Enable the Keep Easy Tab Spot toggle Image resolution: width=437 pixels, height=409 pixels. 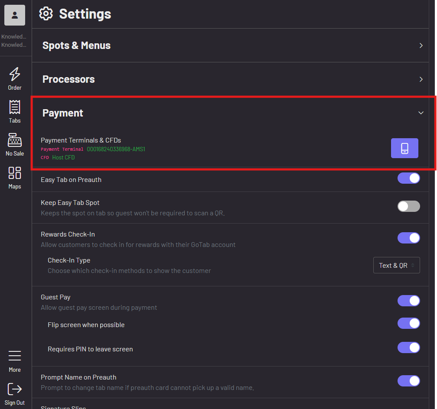[x=409, y=206]
